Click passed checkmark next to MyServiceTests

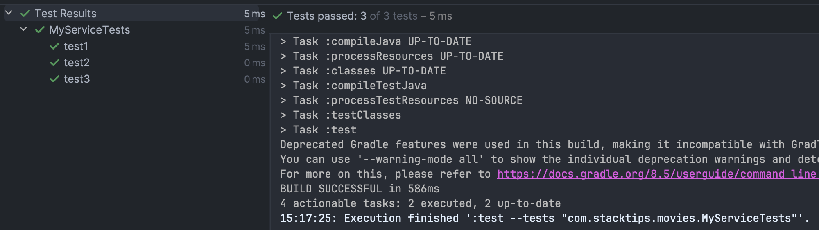click(x=40, y=30)
